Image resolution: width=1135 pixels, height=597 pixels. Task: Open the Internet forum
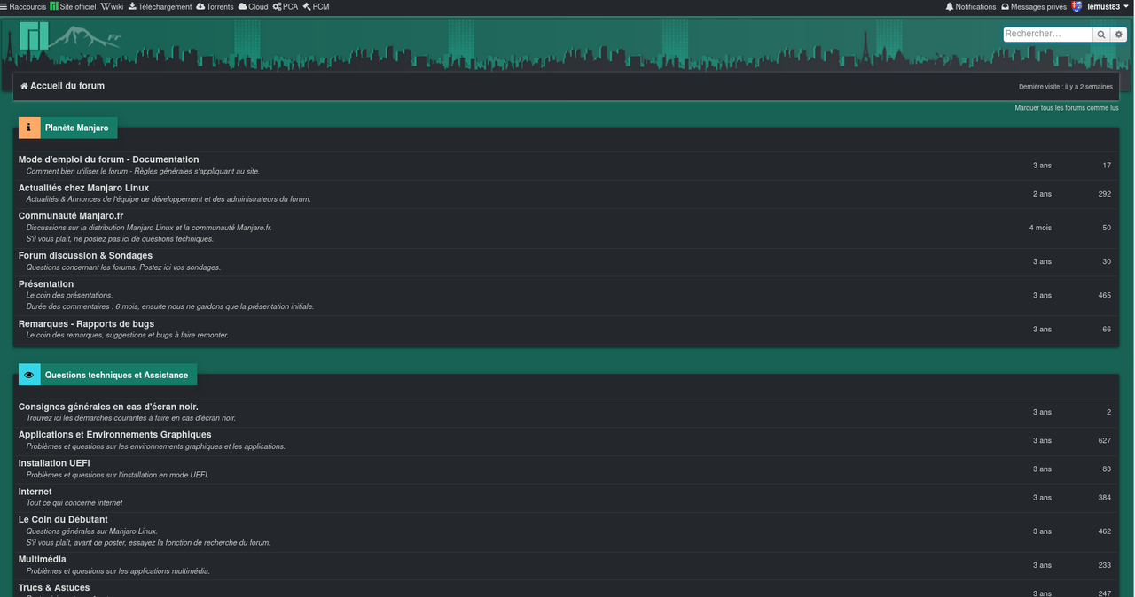pyautogui.click(x=35, y=492)
